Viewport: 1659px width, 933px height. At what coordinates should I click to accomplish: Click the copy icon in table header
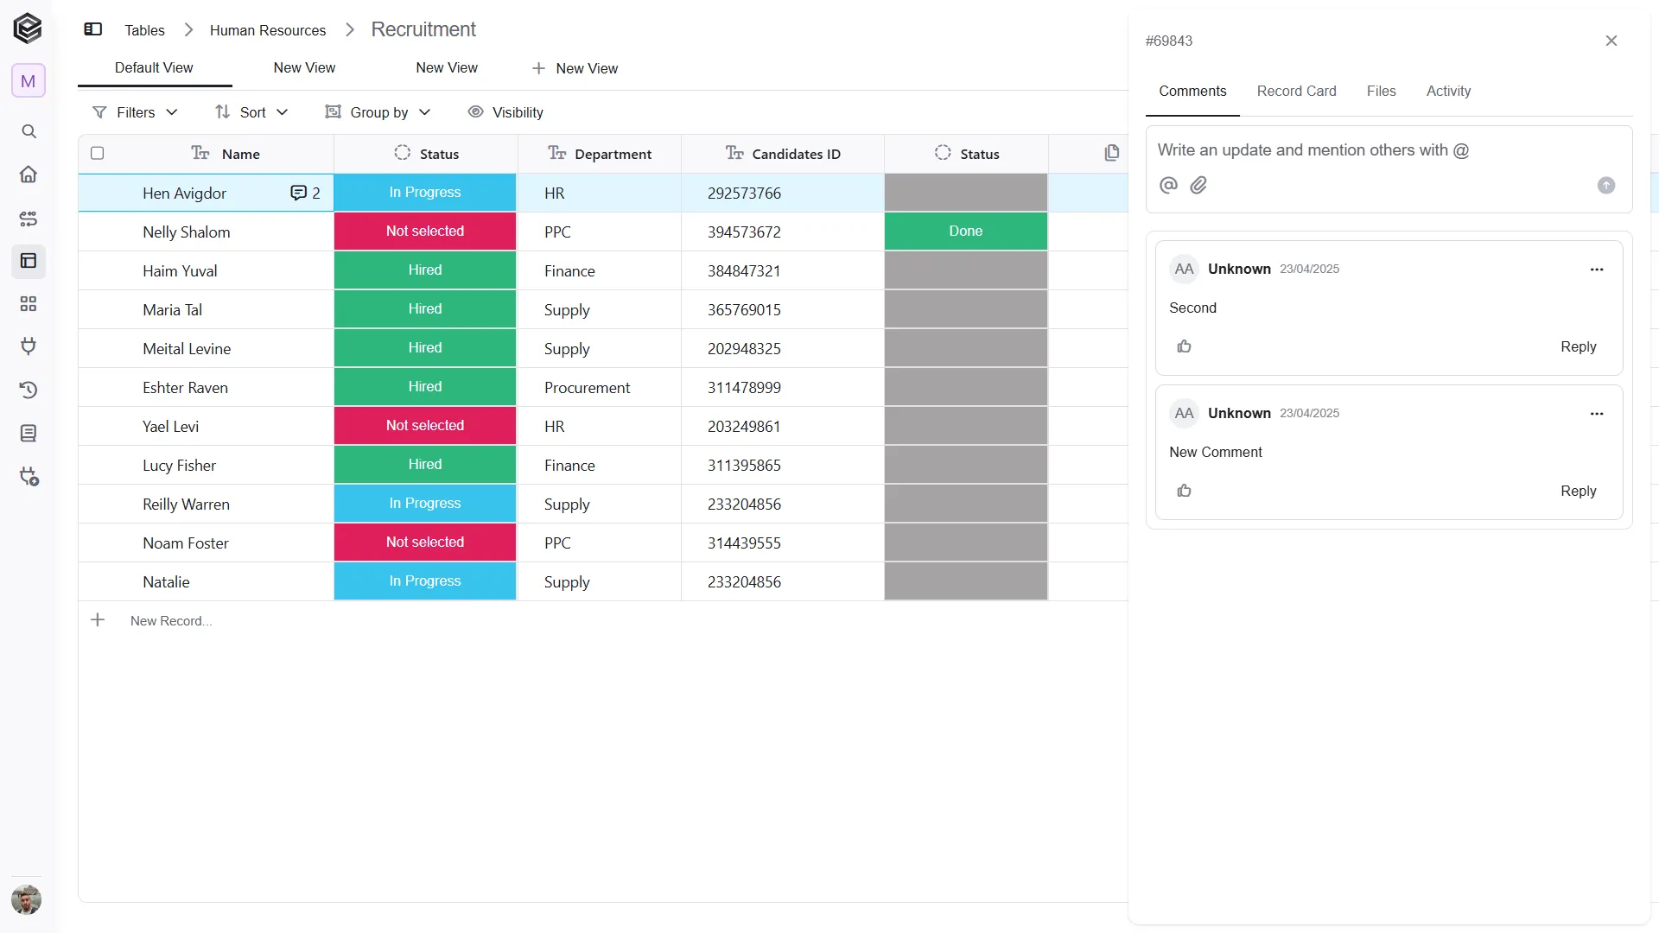[1112, 153]
